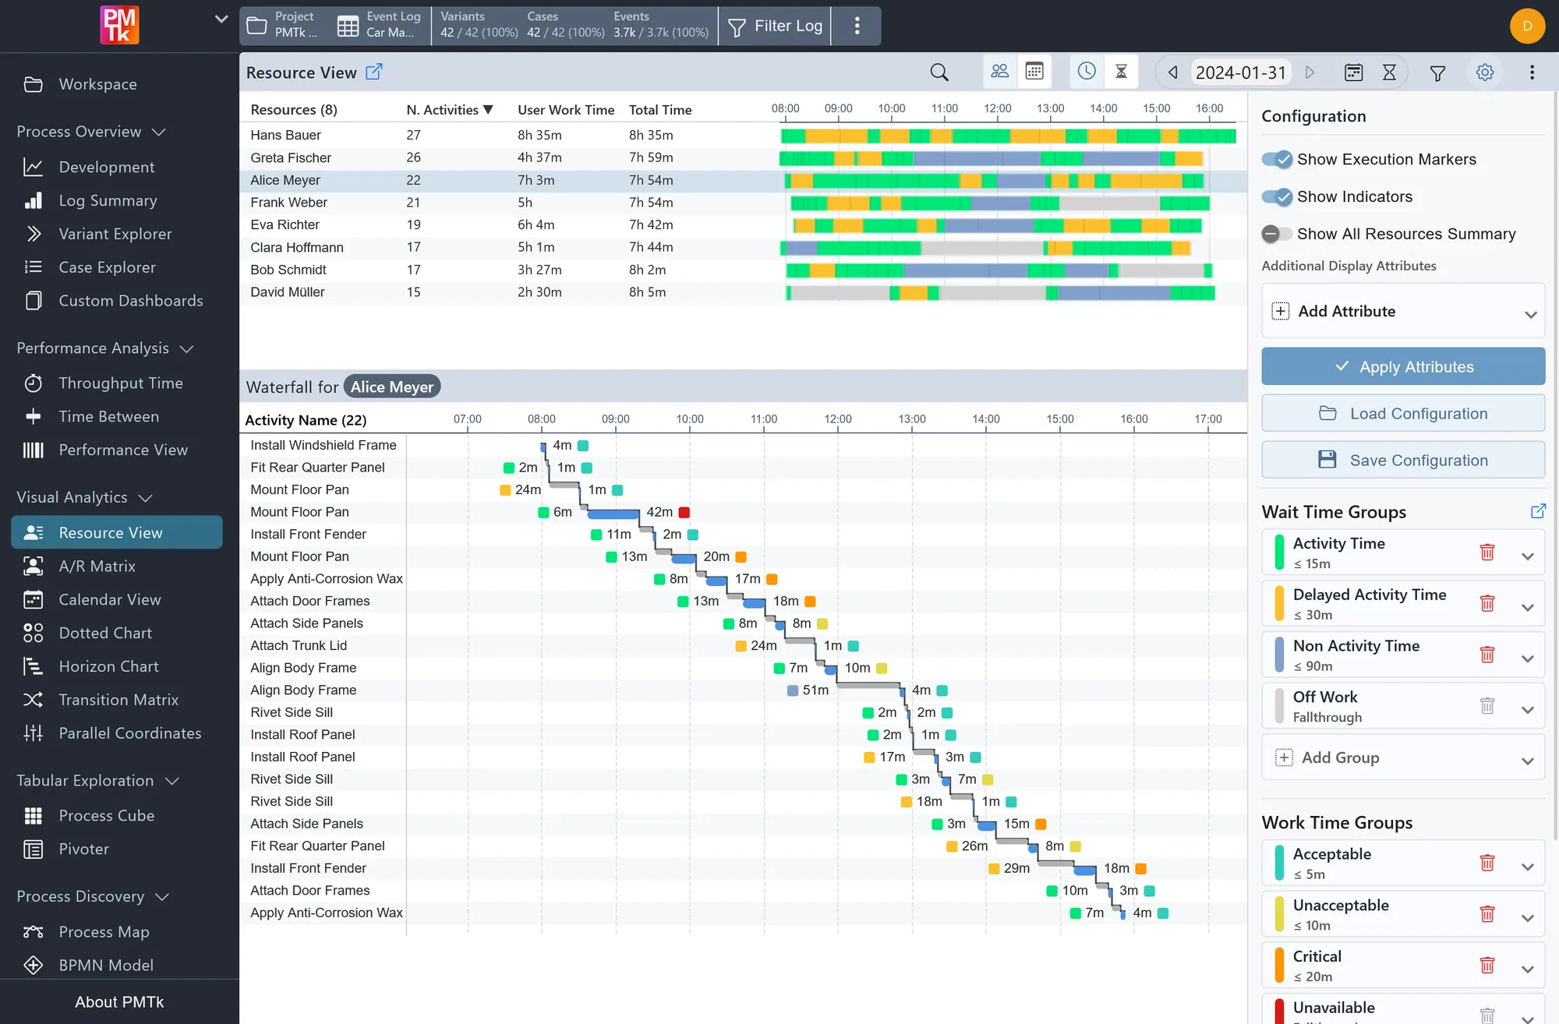Delete the Critical work time group

1487,965
